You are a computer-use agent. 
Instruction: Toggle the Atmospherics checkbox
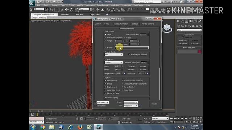point(105,81)
